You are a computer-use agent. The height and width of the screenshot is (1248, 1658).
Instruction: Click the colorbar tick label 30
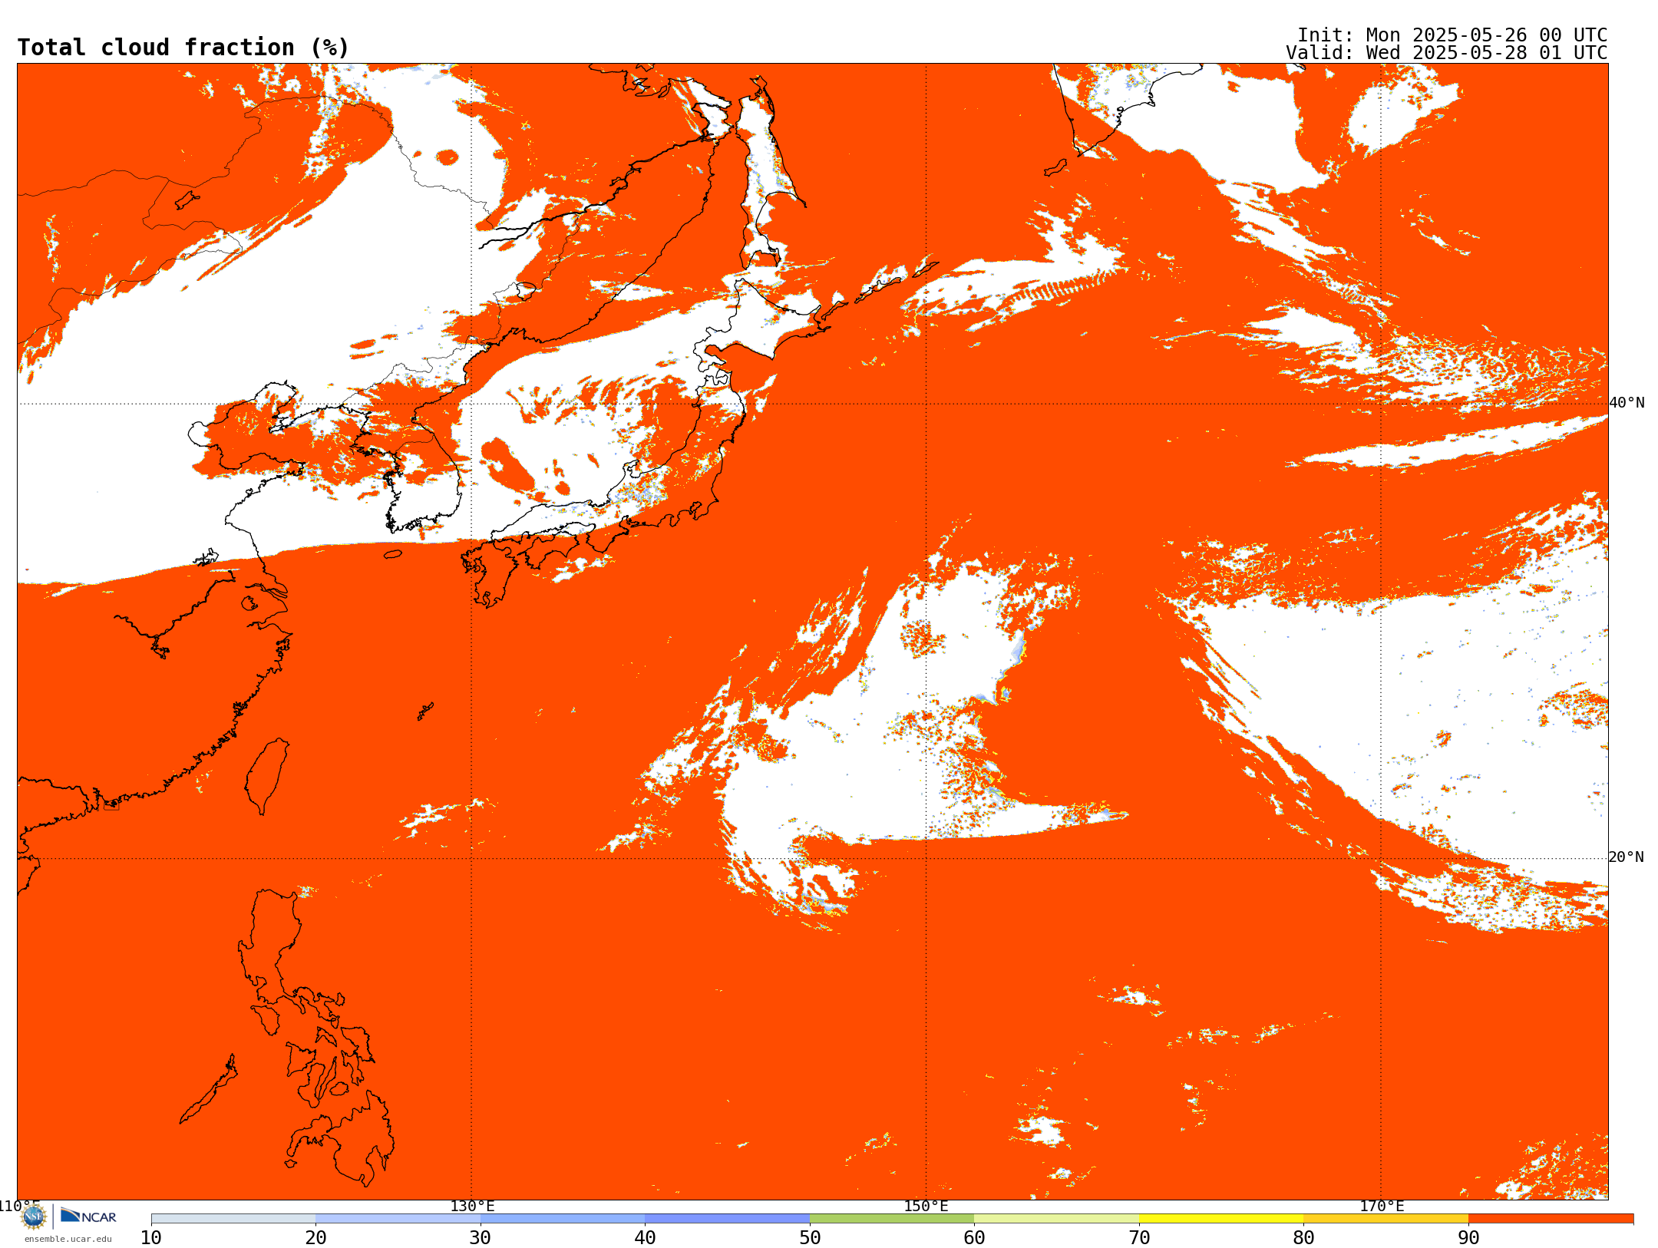click(x=481, y=1238)
